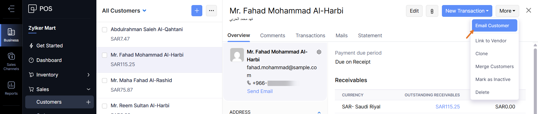Choose Merge Customers from the More menu
Screen dimensions: 538x114
494,66
